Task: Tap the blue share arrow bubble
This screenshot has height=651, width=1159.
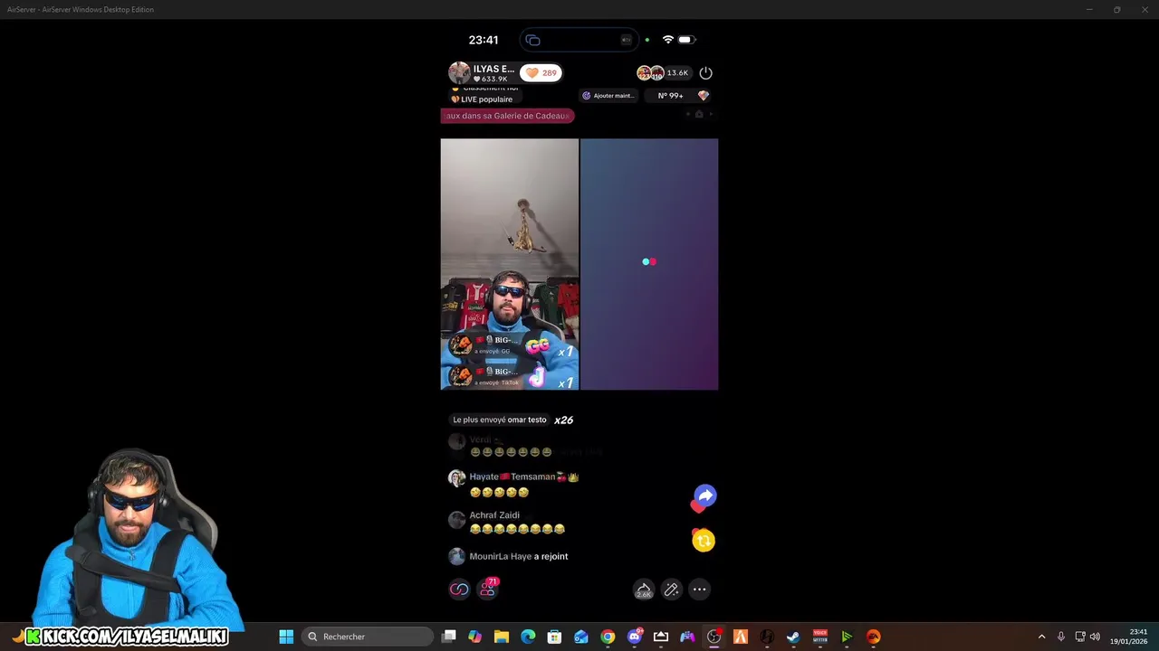Action: coord(705,495)
